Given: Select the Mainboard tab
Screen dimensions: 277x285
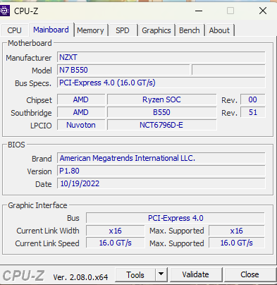Looking at the screenshot, I should [x=51, y=30].
